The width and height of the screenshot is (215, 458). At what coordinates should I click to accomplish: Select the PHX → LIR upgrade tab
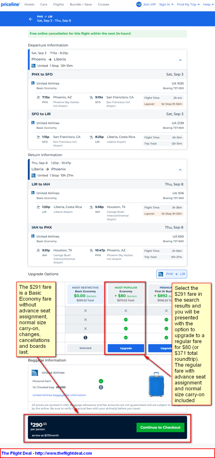tap(172, 274)
